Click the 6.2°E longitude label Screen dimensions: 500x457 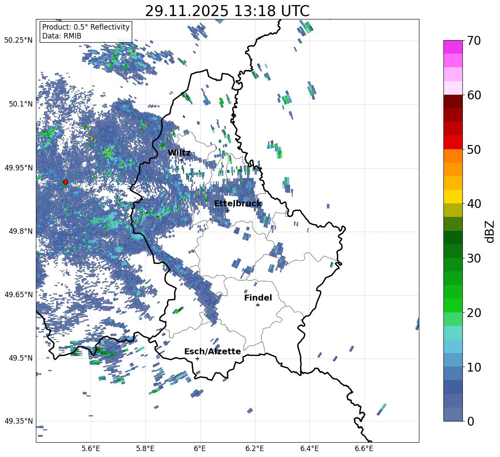tap(255, 449)
